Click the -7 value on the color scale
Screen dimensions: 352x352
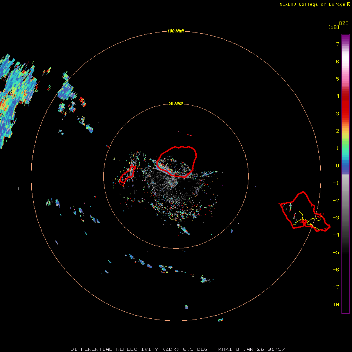pos(336,287)
